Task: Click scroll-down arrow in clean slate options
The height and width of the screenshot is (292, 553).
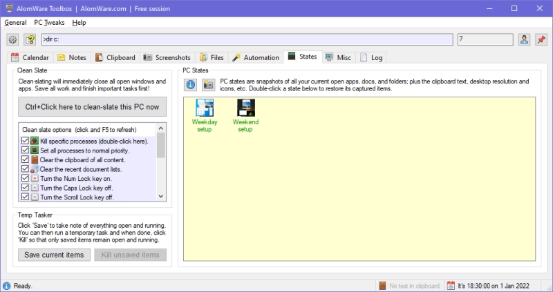Action: (161, 197)
